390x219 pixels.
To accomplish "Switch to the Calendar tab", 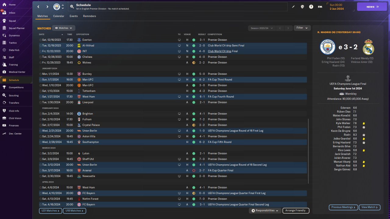I will [x=58, y=16].
